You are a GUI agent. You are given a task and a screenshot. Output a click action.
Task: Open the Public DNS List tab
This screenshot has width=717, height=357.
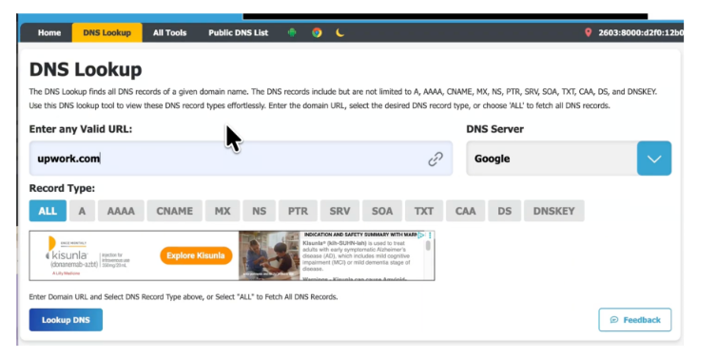point(239,33)
